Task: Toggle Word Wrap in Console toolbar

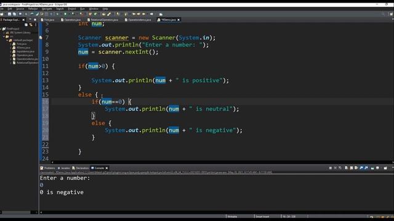Action: [356, 168]
